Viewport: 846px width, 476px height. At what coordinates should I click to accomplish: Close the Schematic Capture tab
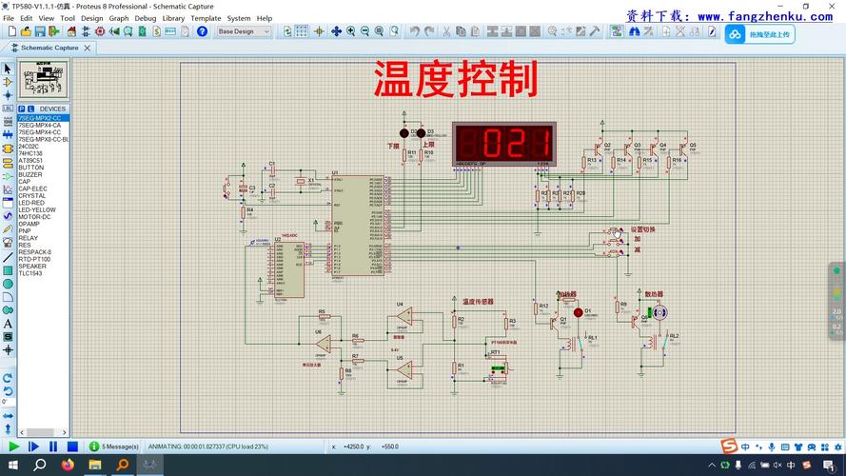click(88, 48)
